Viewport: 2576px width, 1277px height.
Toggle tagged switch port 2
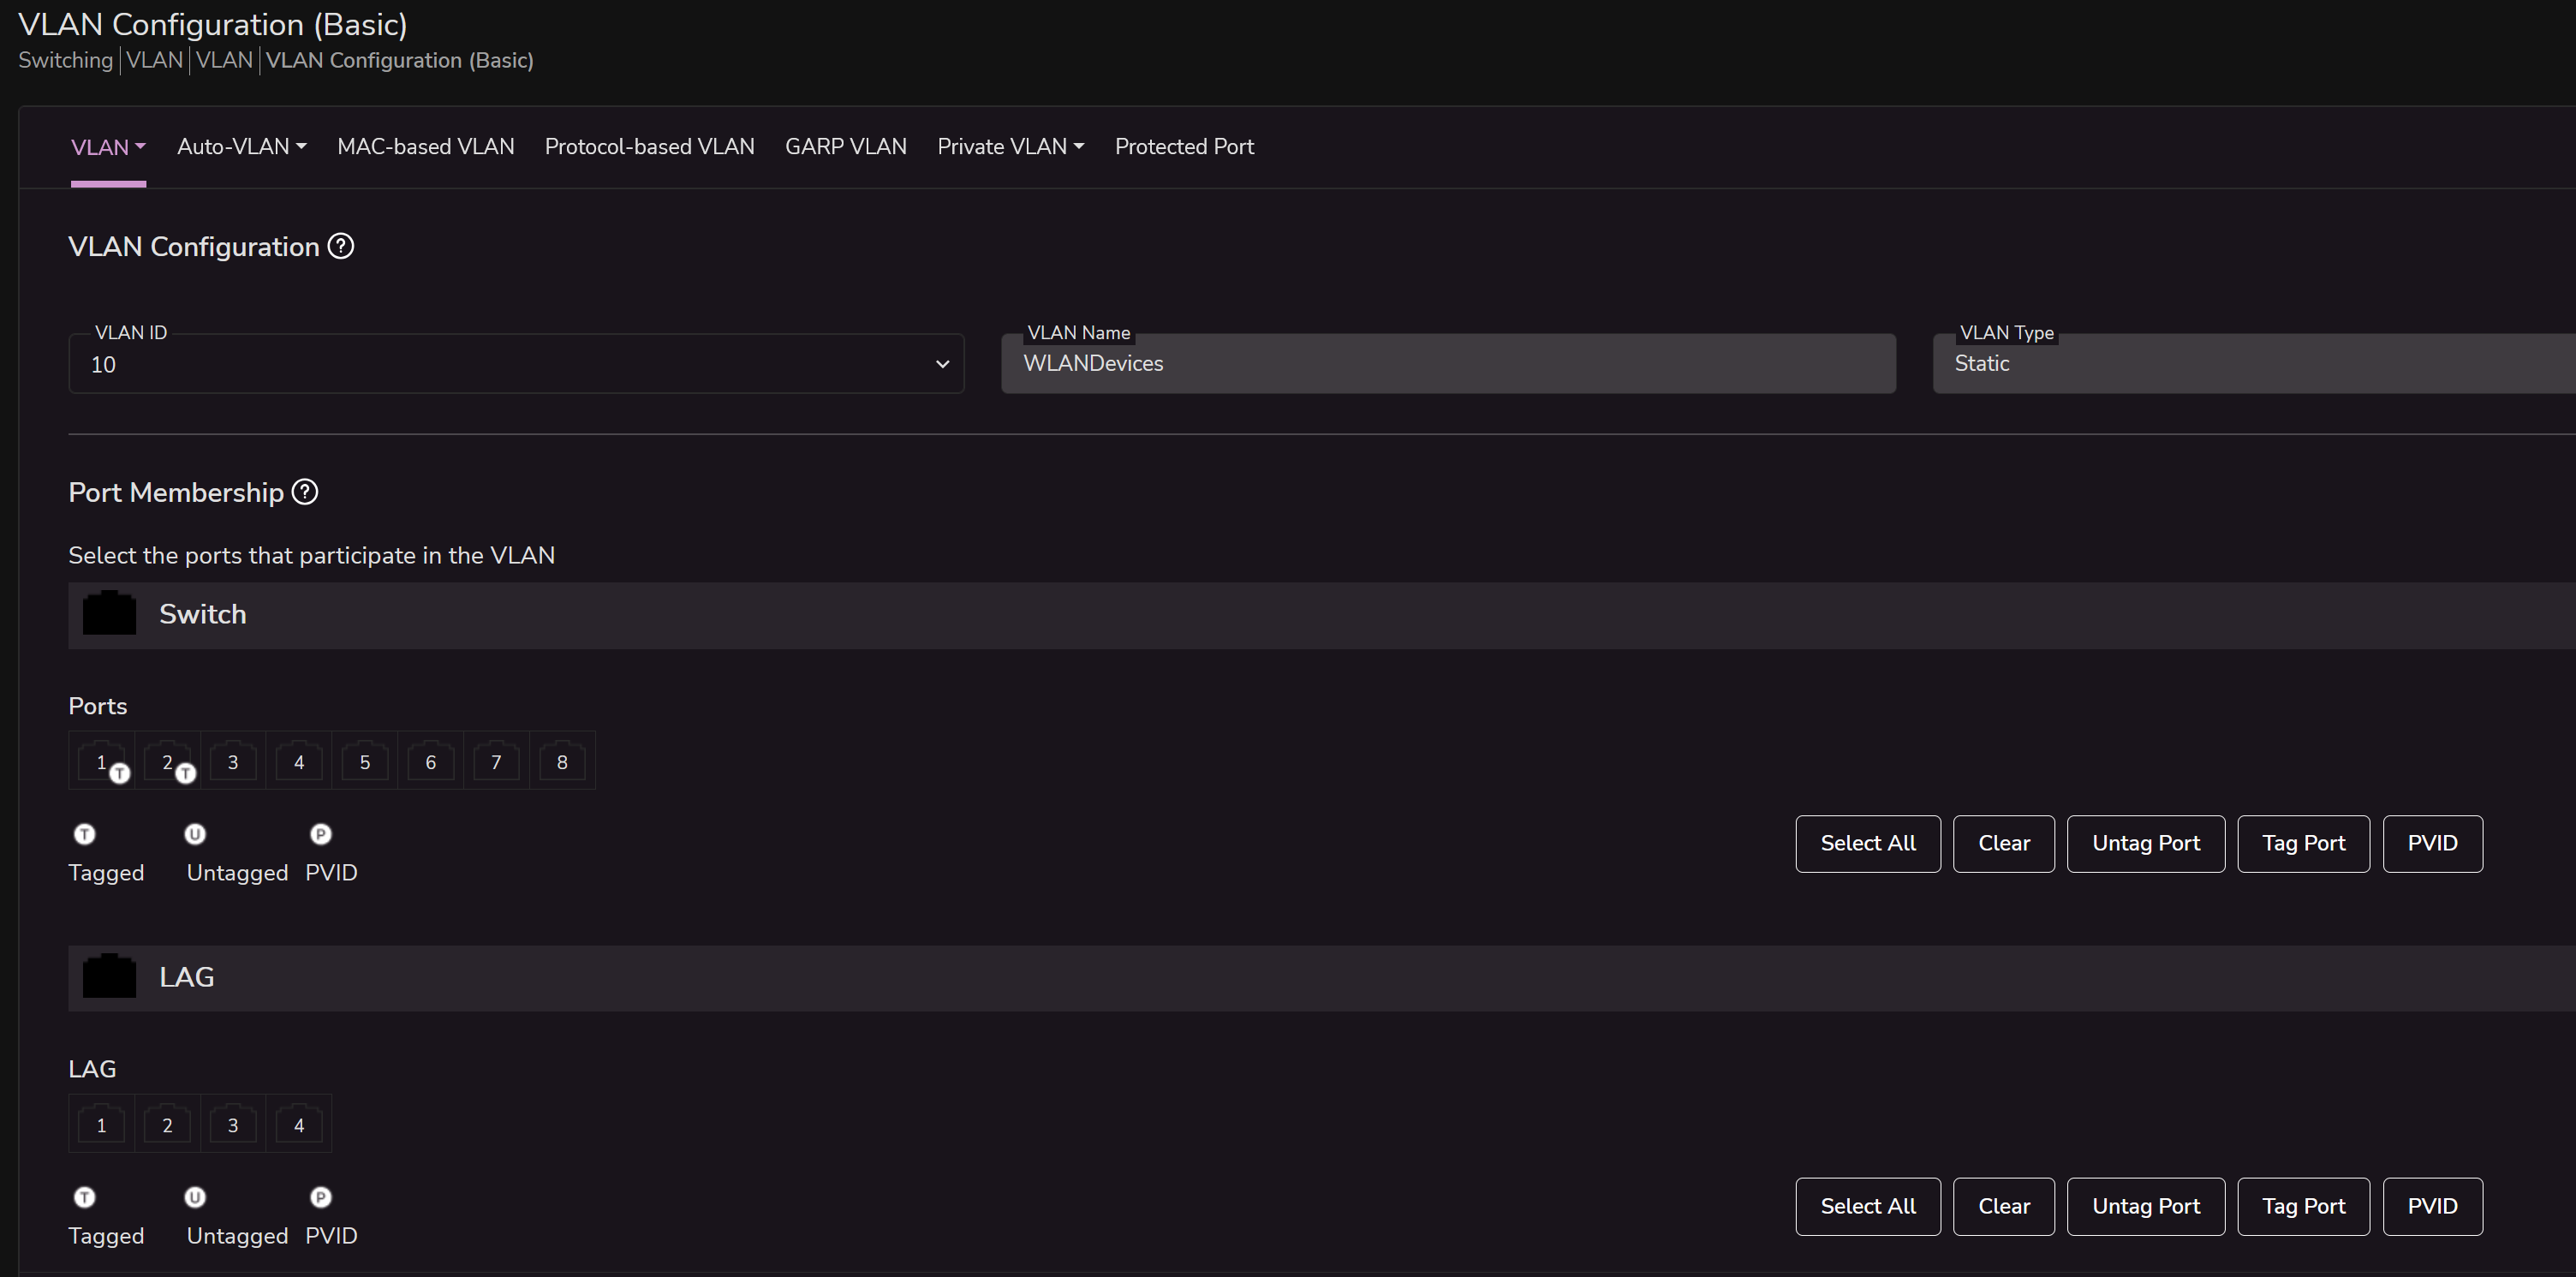[x=168, y=762]
